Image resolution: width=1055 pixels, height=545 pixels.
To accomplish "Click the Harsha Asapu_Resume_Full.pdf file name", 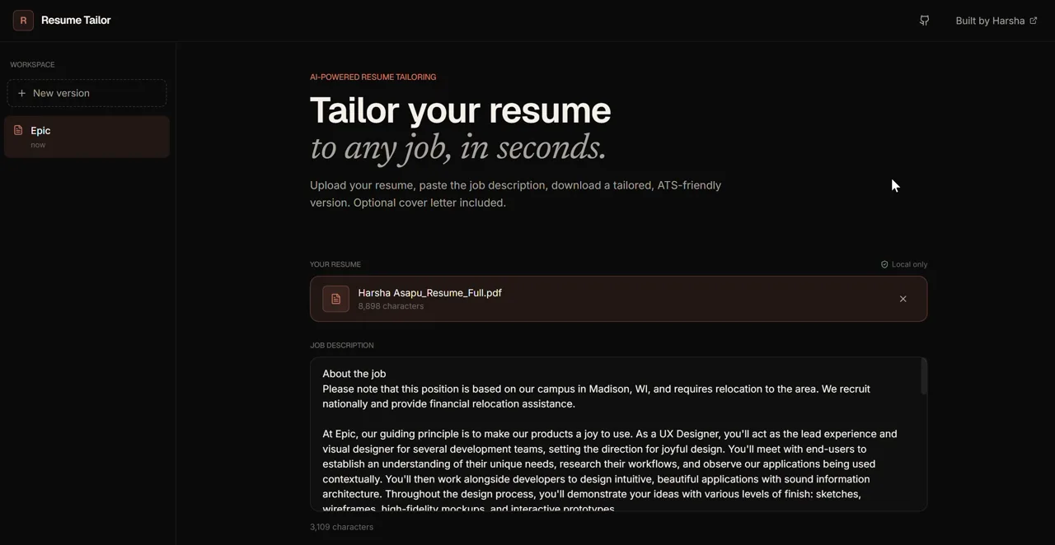I will tap(429, 292).
